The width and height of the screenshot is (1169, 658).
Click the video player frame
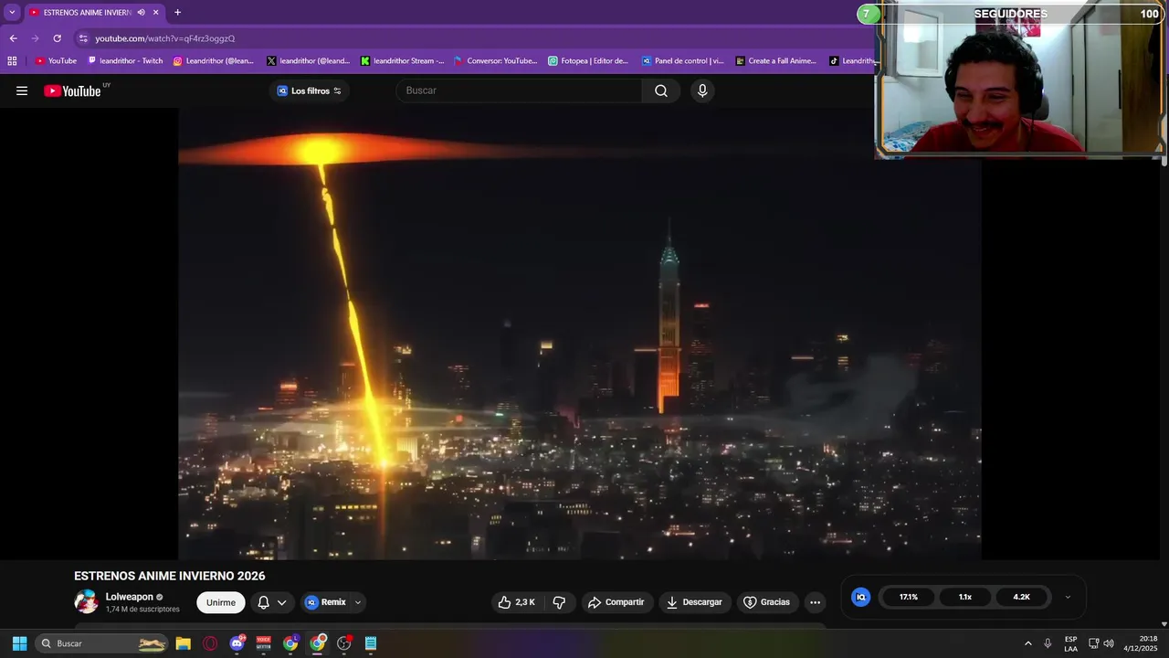[x=580, y=334]
